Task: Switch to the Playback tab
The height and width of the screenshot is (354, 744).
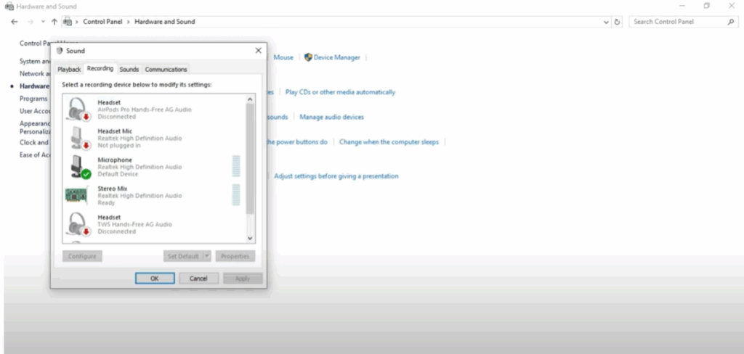Action: 69,69
